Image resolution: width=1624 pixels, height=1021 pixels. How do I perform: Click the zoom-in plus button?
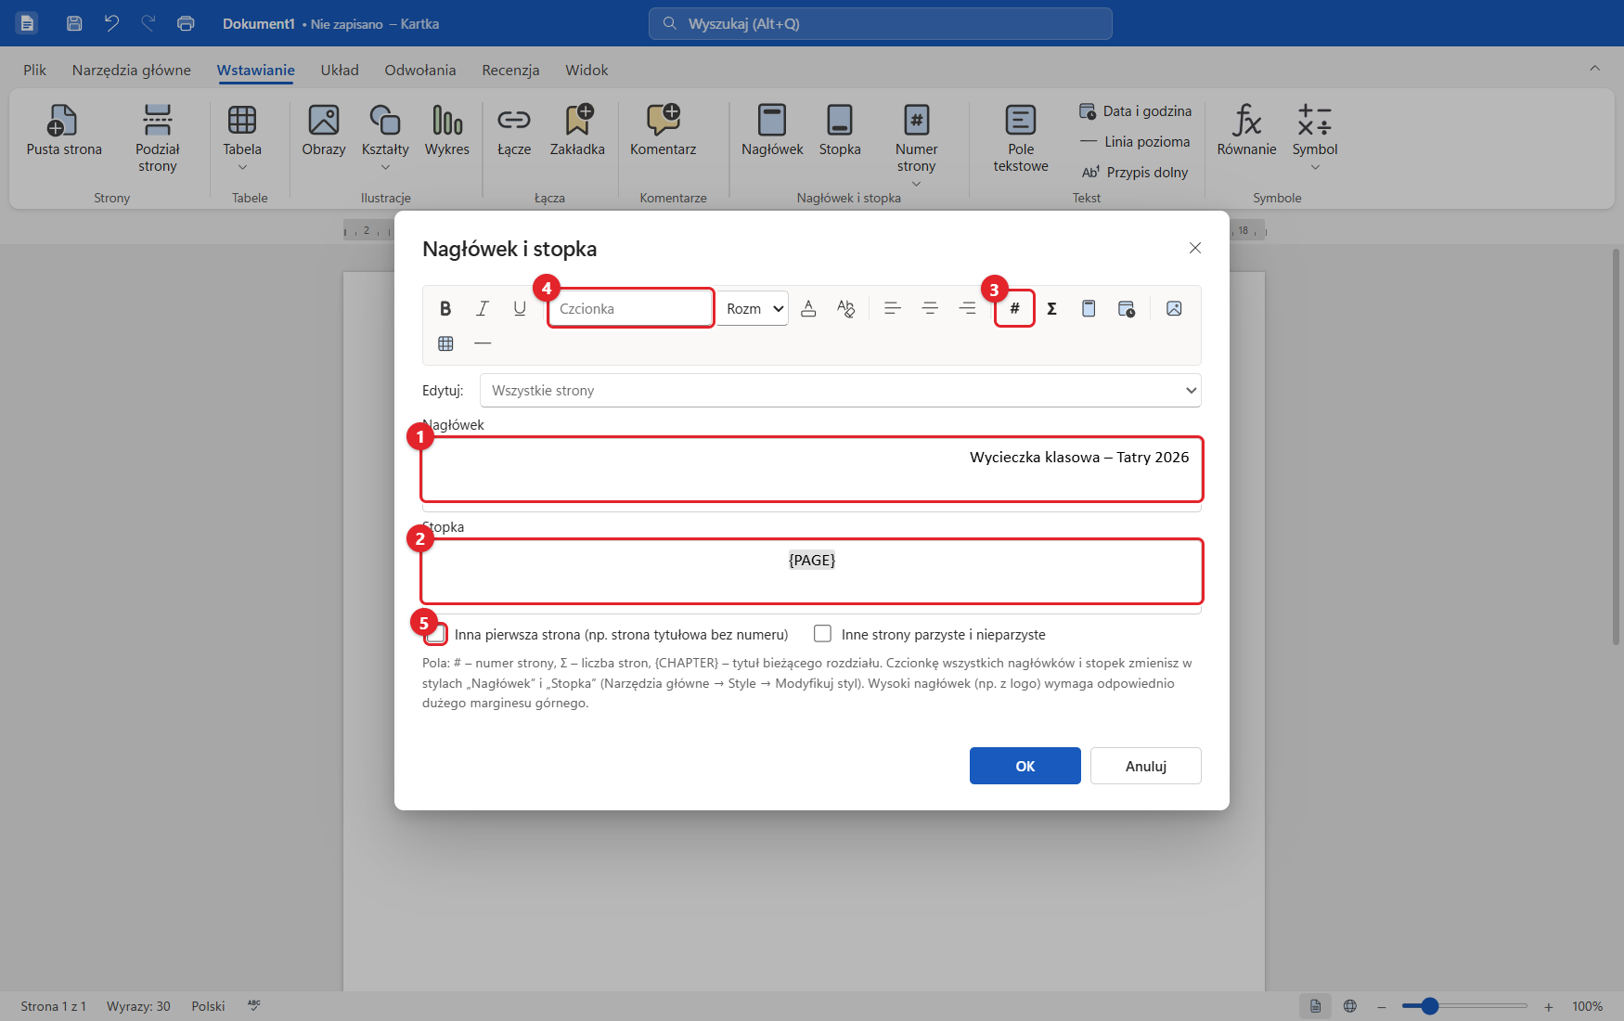tap(1549, 1006)
